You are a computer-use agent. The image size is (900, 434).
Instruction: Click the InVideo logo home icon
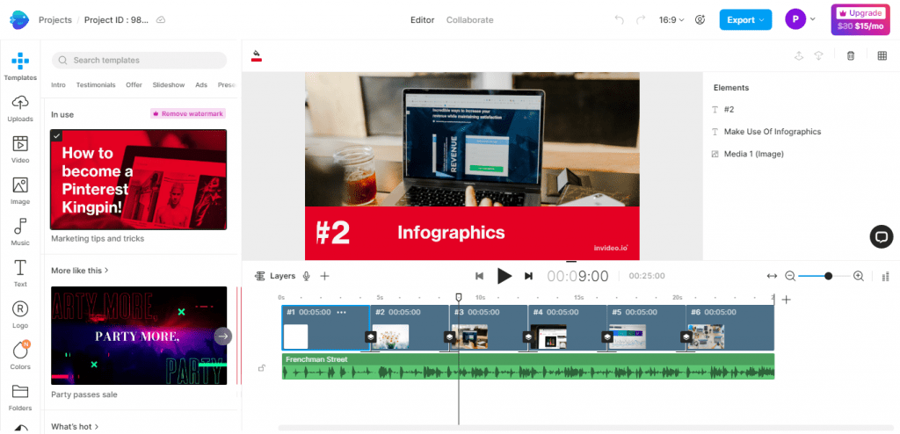click(19, 19)
